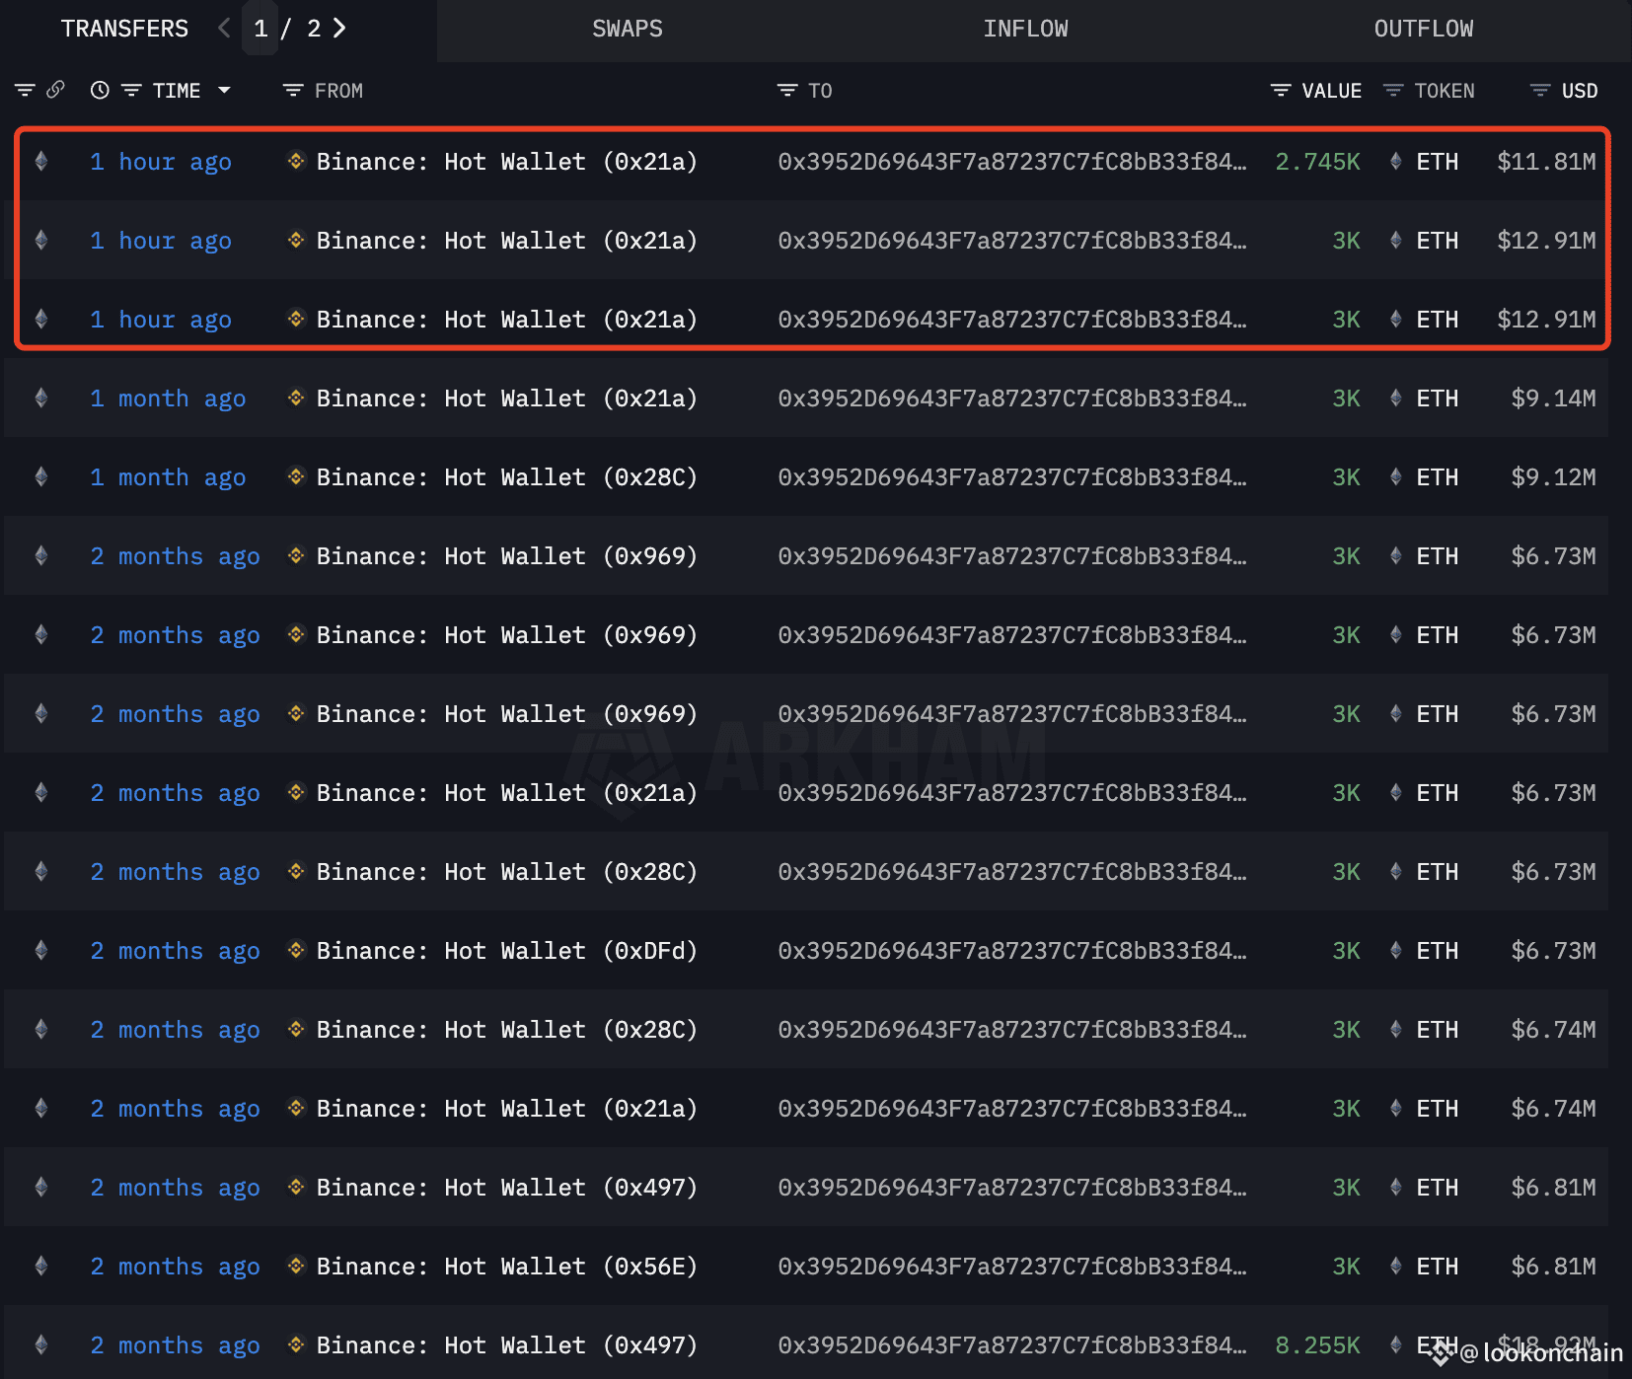Screen dimensions: 1632x1379
Task: Click ETH token icon on $6.81M 0x56E row
Action: 1395,1266
